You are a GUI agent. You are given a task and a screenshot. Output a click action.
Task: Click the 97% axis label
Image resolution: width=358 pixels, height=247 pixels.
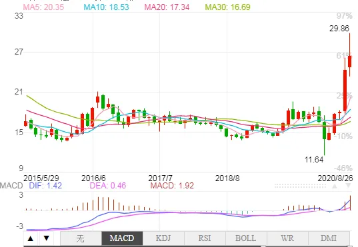click(x=345, y=16)
